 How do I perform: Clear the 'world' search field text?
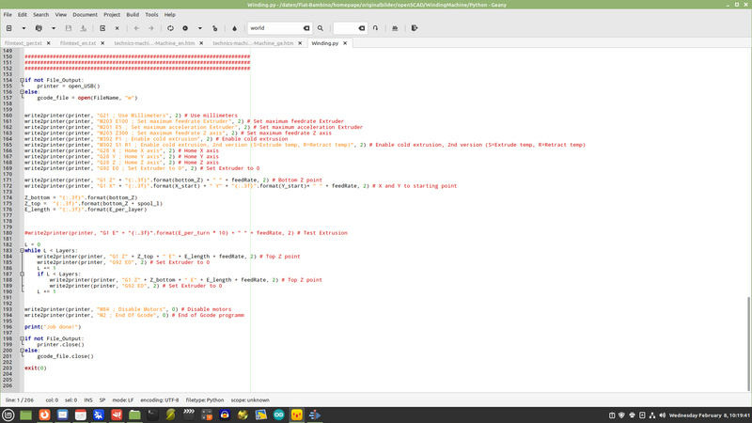click(x=306, y=28)
